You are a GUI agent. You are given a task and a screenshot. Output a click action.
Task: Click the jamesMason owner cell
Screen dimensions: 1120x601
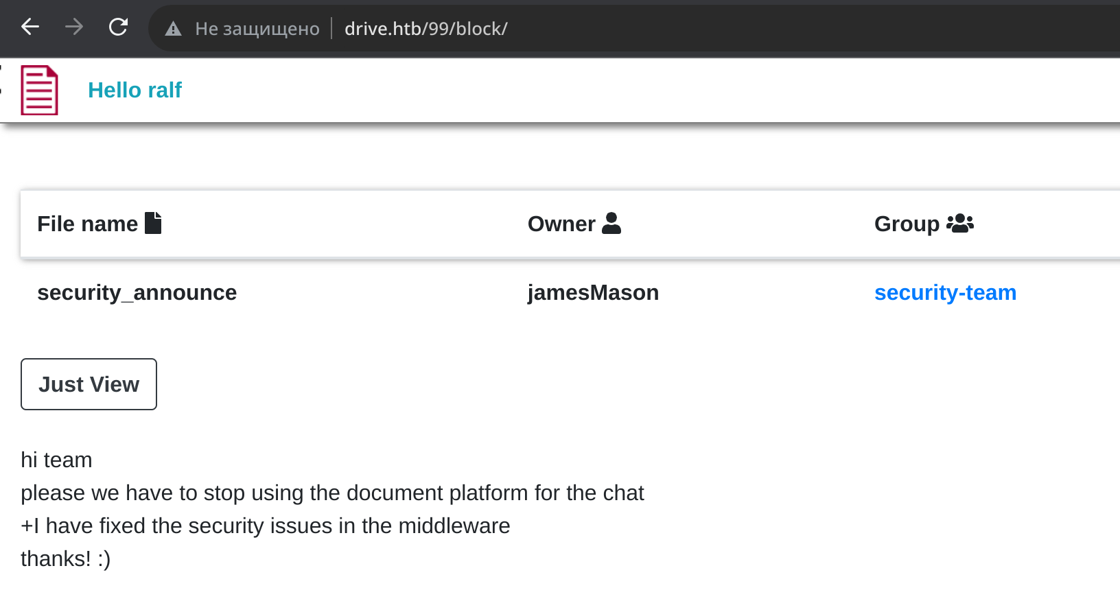point(593,292)
